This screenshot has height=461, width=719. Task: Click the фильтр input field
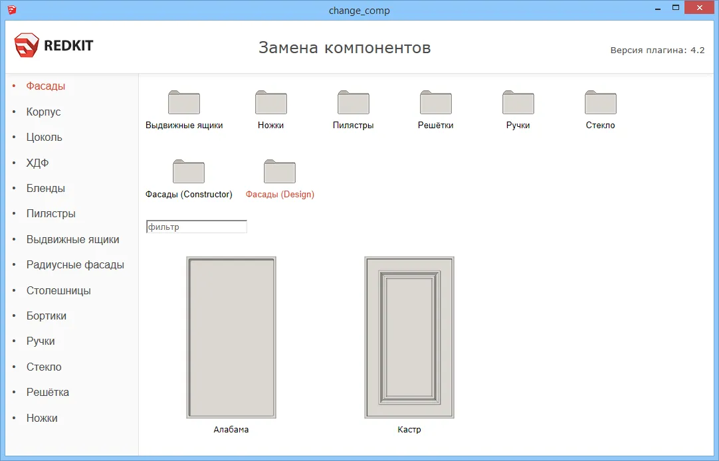tap(197, 227)
